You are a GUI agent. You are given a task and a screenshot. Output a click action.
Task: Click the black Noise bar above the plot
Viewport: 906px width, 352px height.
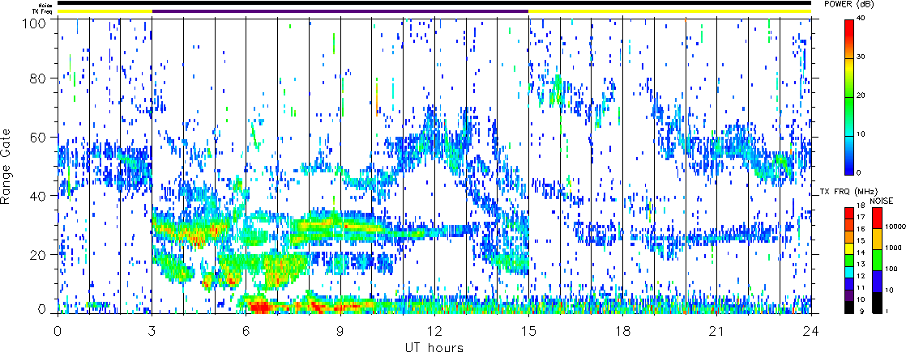[x=434, y=3]
